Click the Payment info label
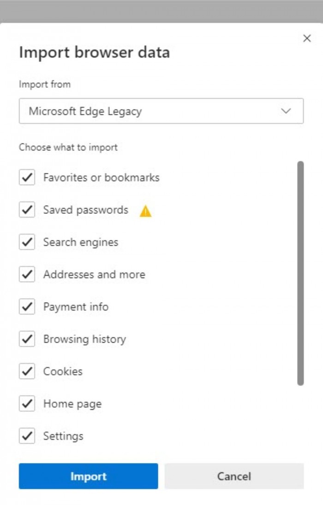 76,307
